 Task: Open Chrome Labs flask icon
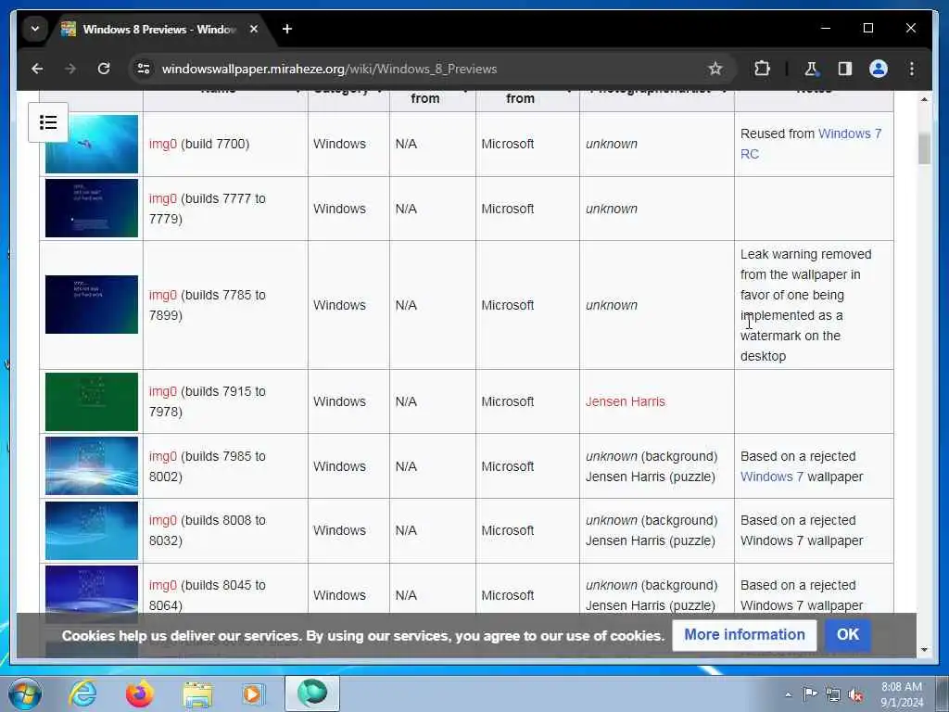coord(811,69)
